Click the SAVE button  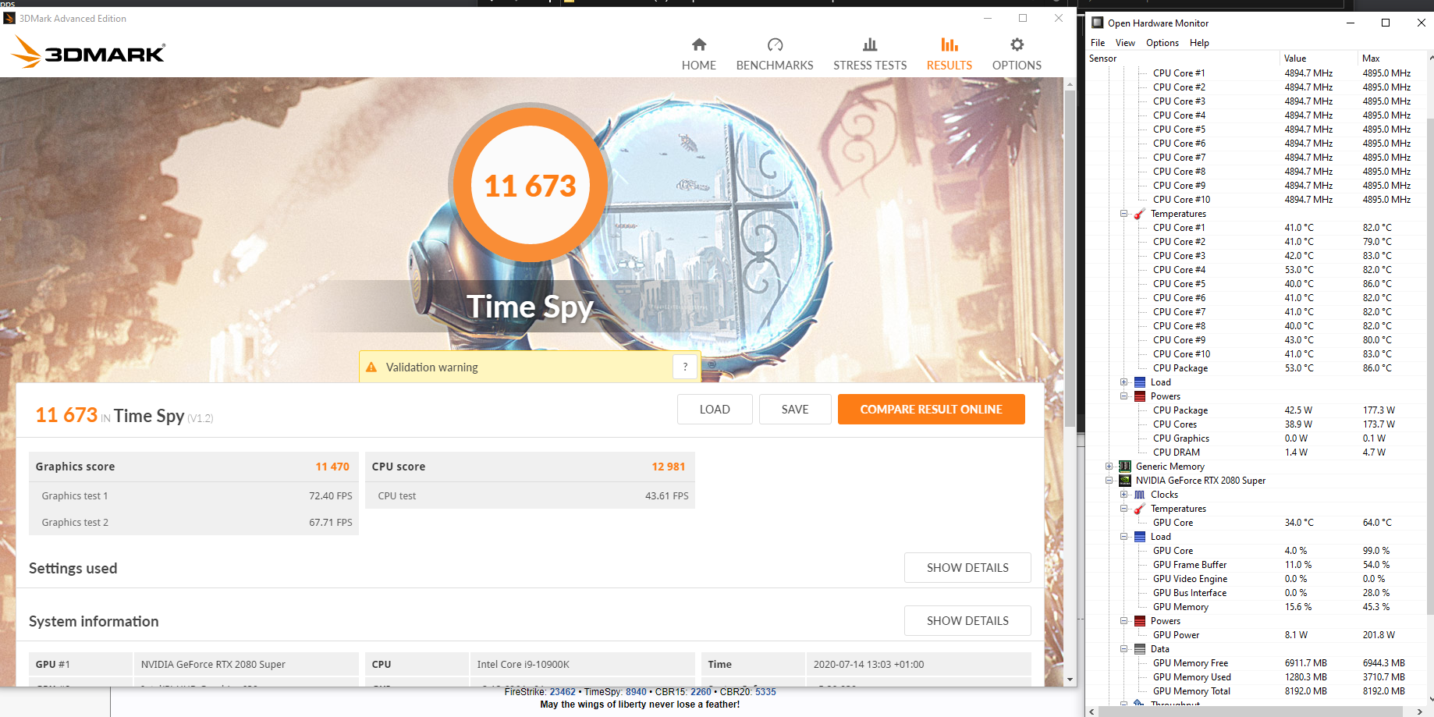(795, 409)
